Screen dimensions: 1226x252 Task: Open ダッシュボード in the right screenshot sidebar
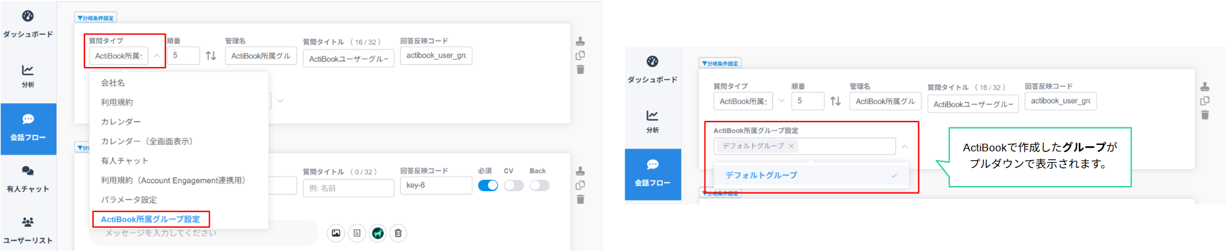point(653,70)
